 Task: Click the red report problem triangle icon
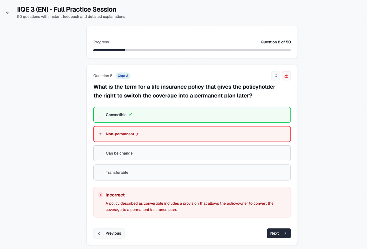coord(286,76)
